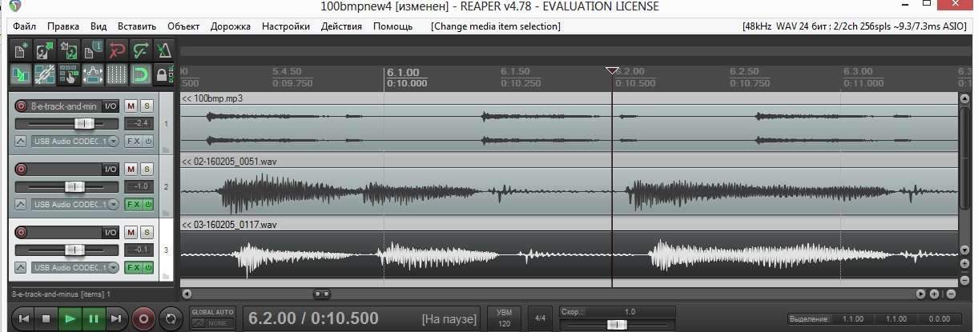
Task: Open the Настройки menu
Action: (x=286, y=26)
